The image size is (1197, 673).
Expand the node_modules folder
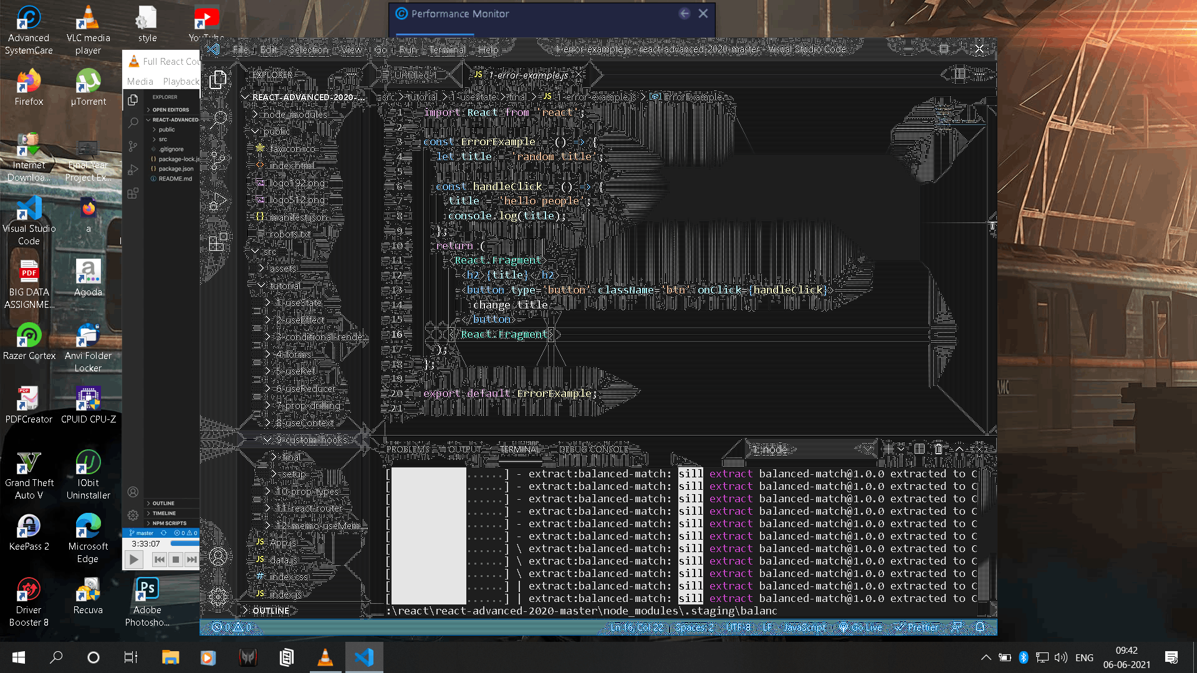tap(294, 115)
